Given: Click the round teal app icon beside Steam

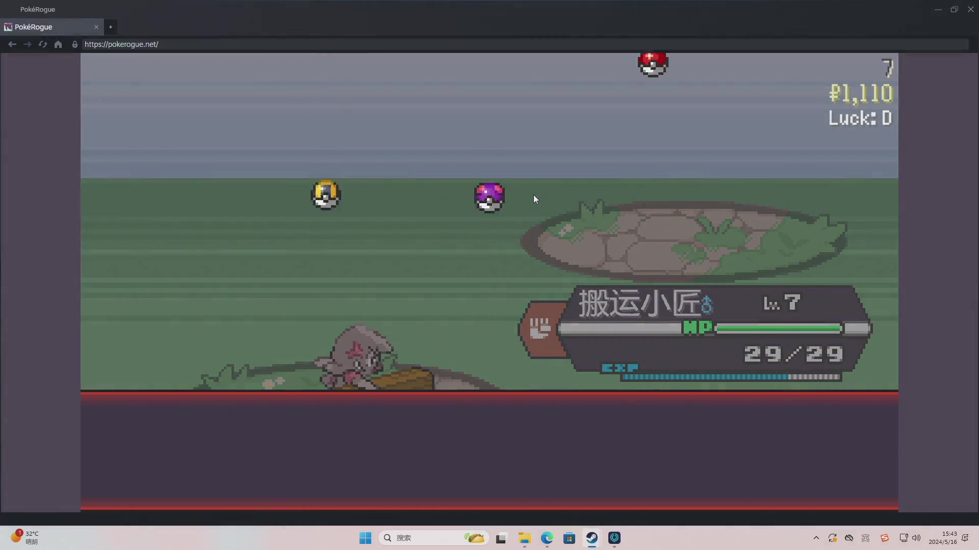Looking at the screenshot, I should (614, 538).
